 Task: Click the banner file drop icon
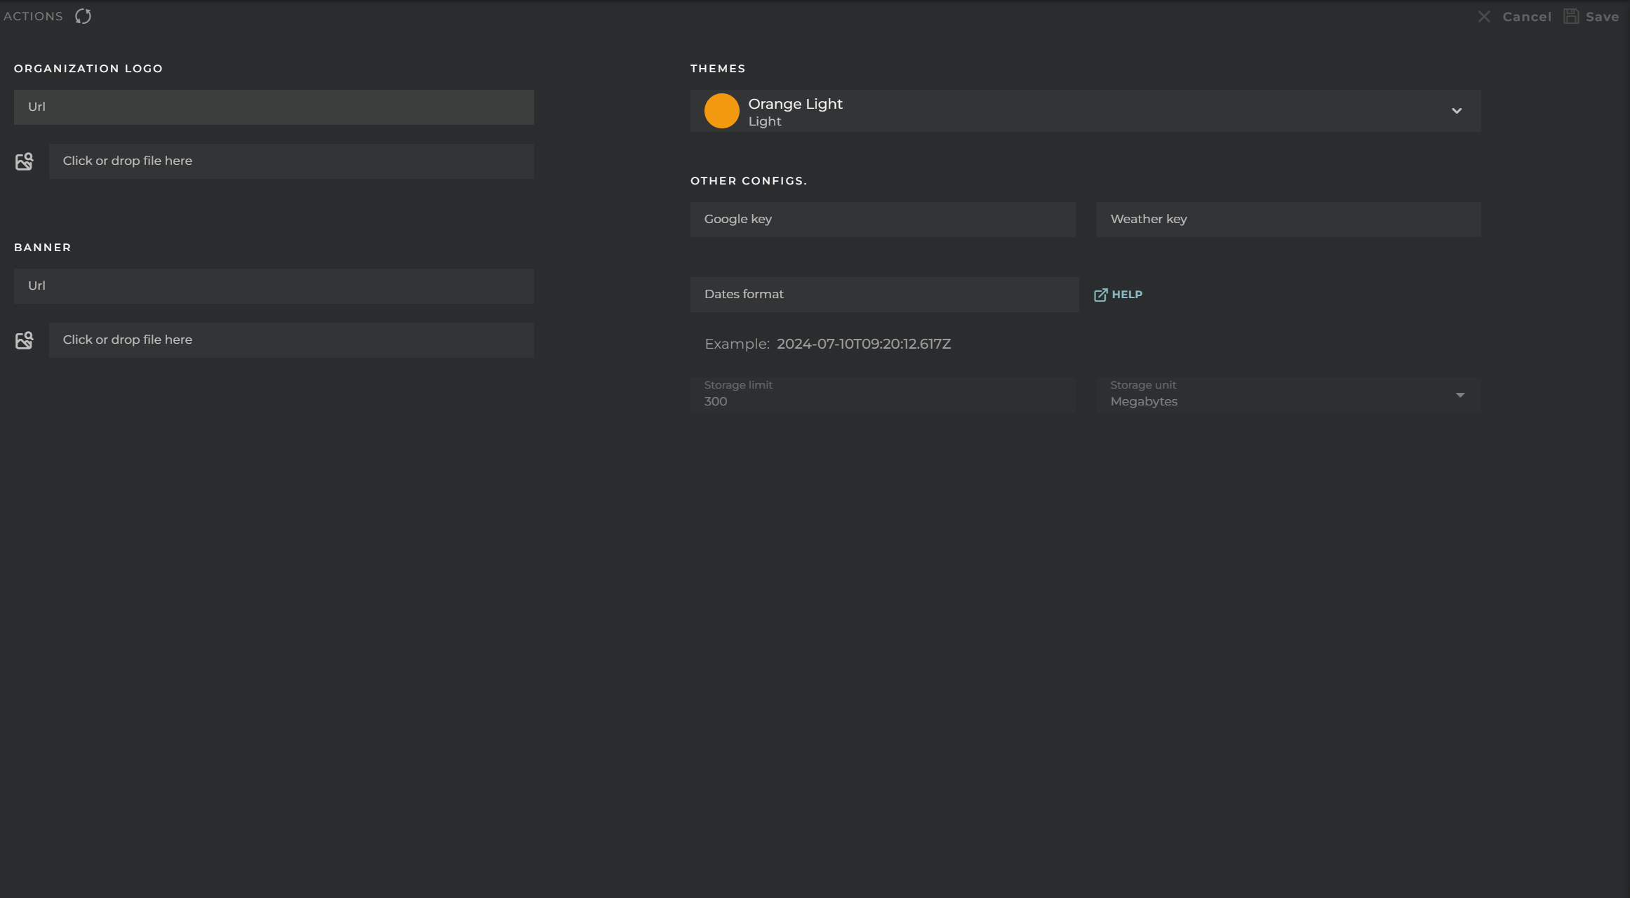pos(23,340)
